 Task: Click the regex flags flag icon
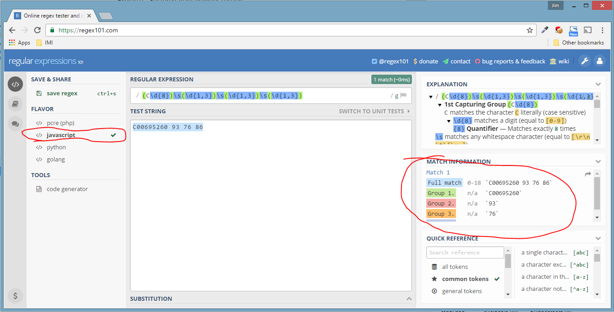(x=403, y=95)
